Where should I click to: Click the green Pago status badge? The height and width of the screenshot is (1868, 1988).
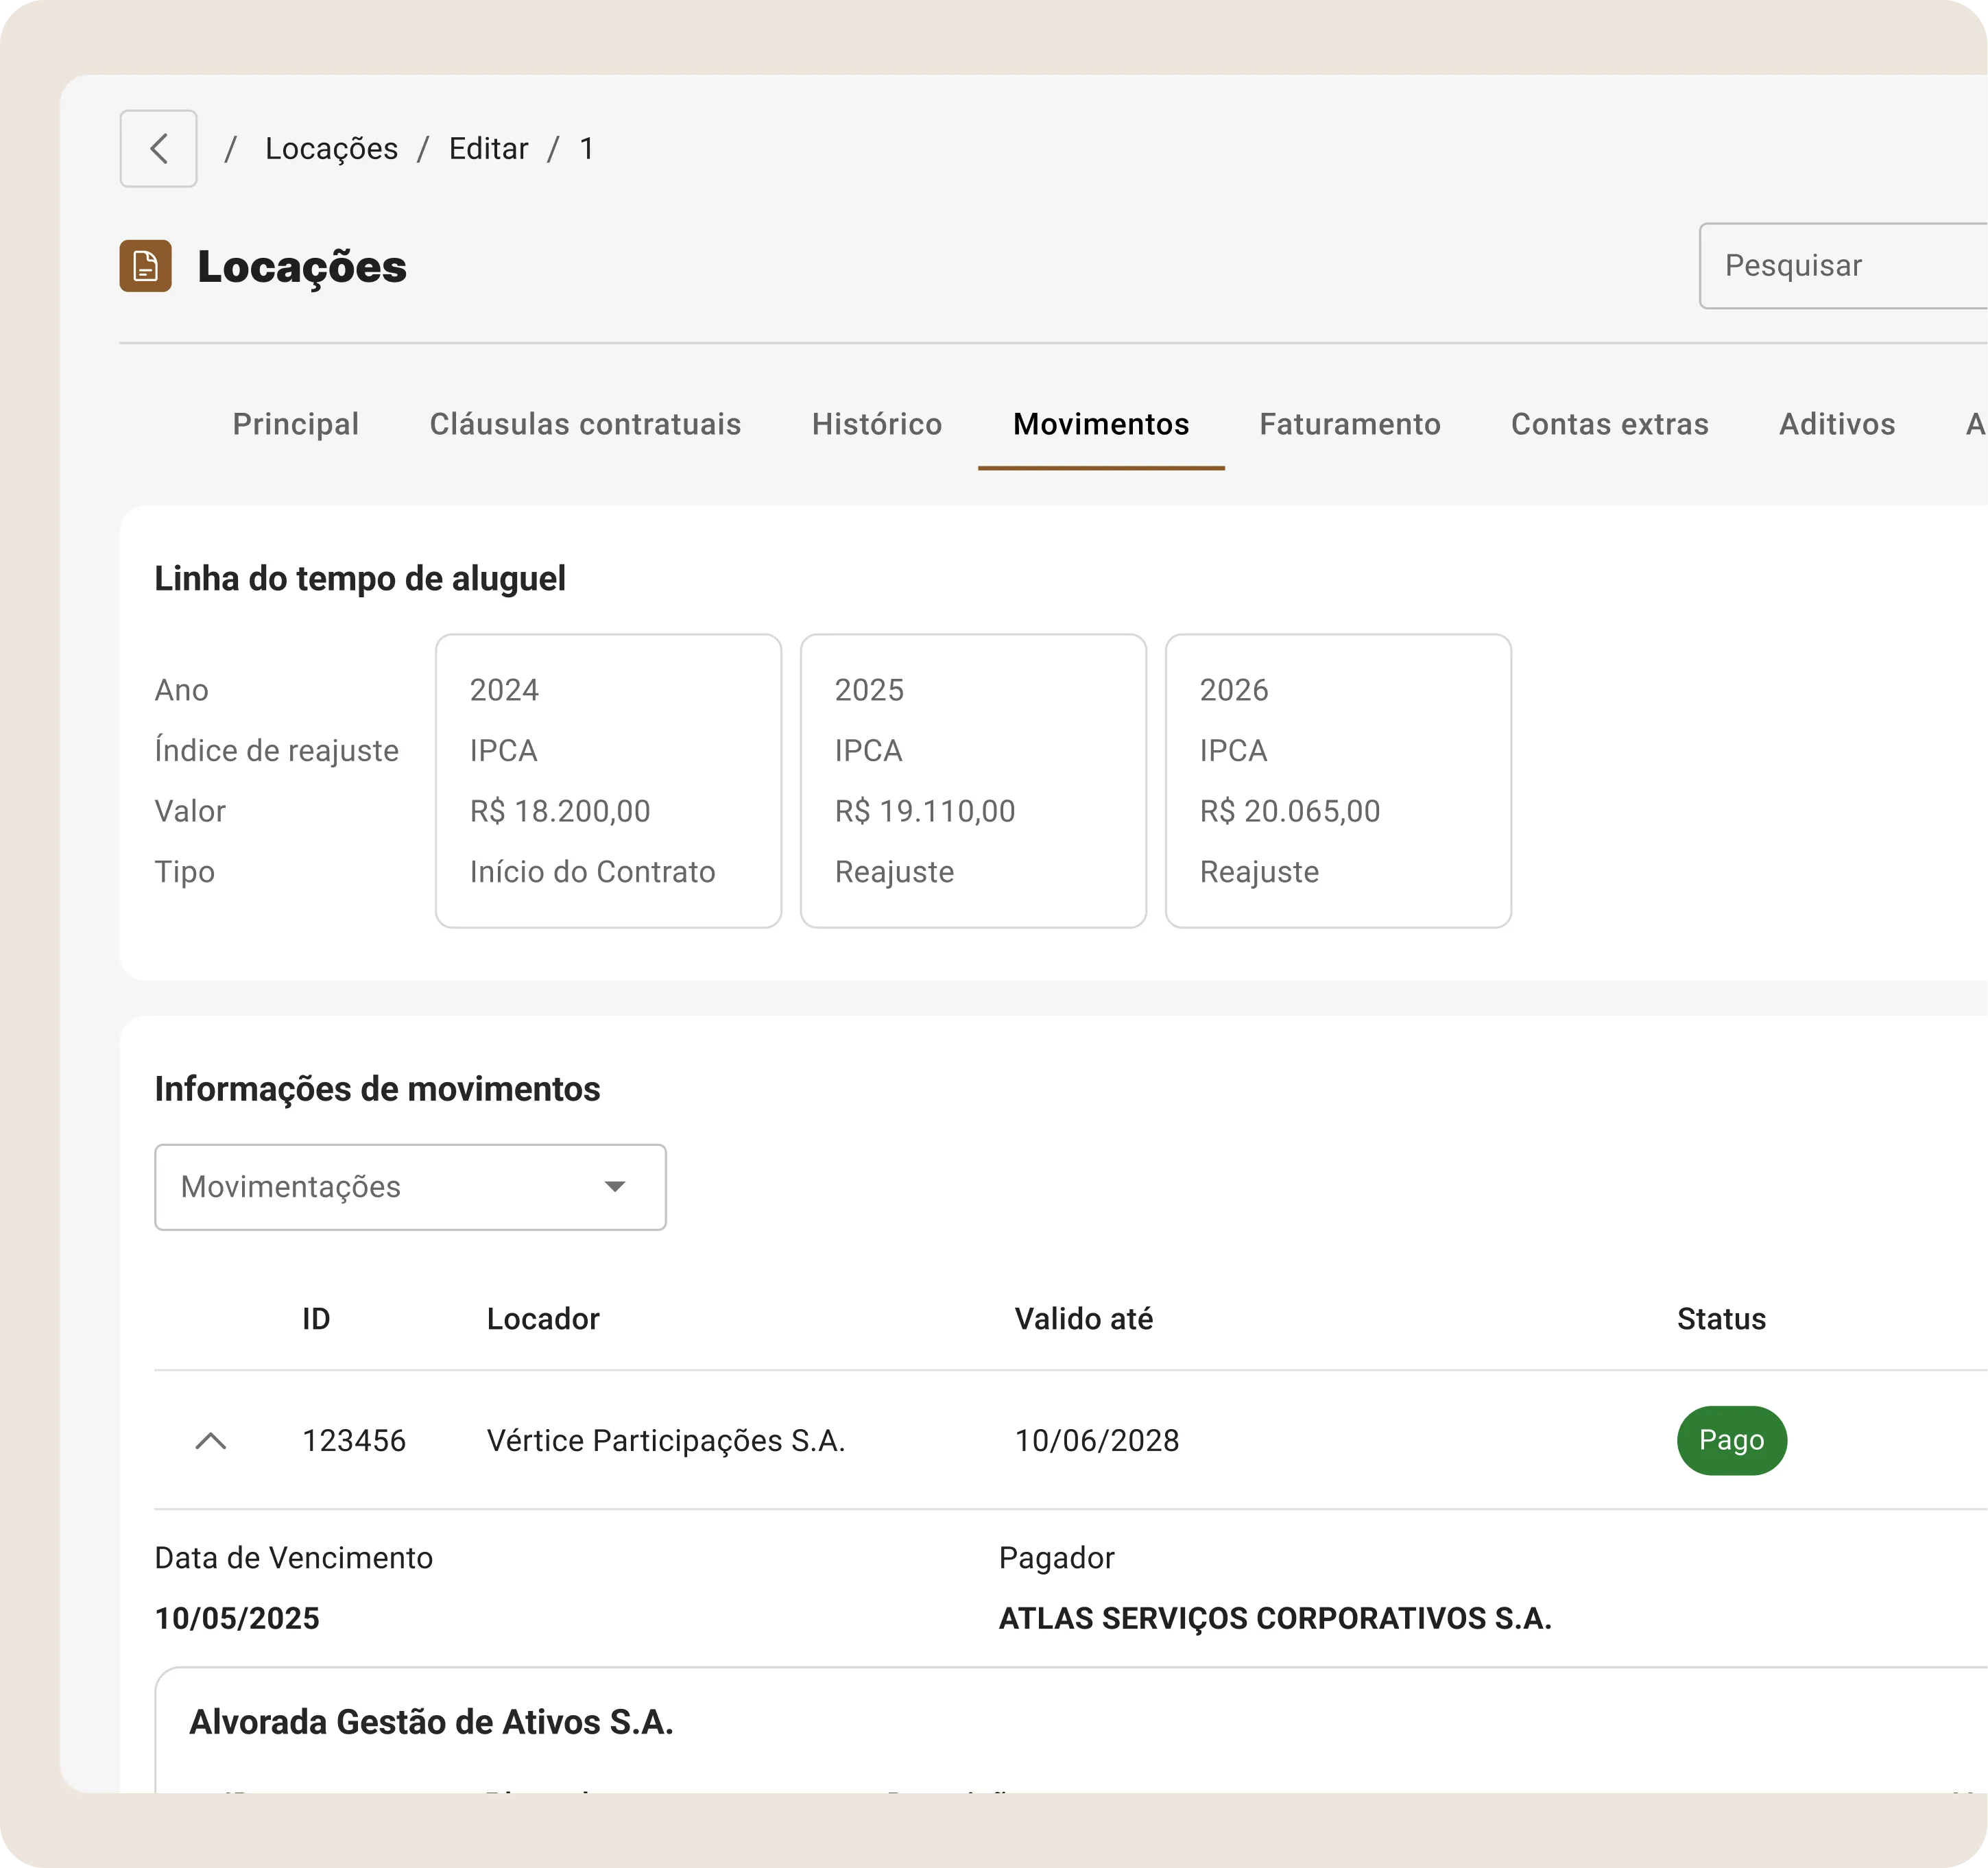tap(1731, 1441)
